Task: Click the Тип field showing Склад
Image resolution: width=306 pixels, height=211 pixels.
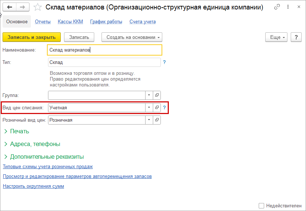Action: 104,62
